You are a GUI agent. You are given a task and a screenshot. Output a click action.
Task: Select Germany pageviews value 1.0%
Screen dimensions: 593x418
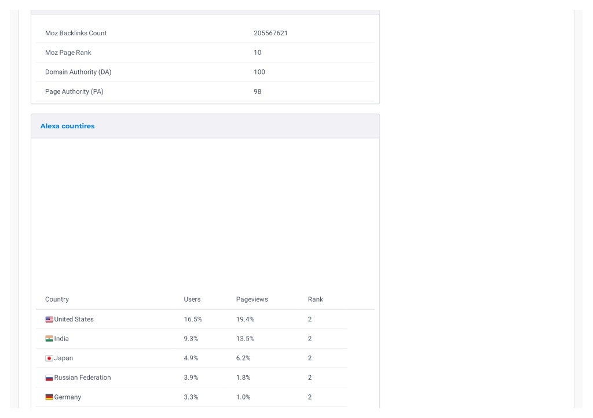pos(243,397)
